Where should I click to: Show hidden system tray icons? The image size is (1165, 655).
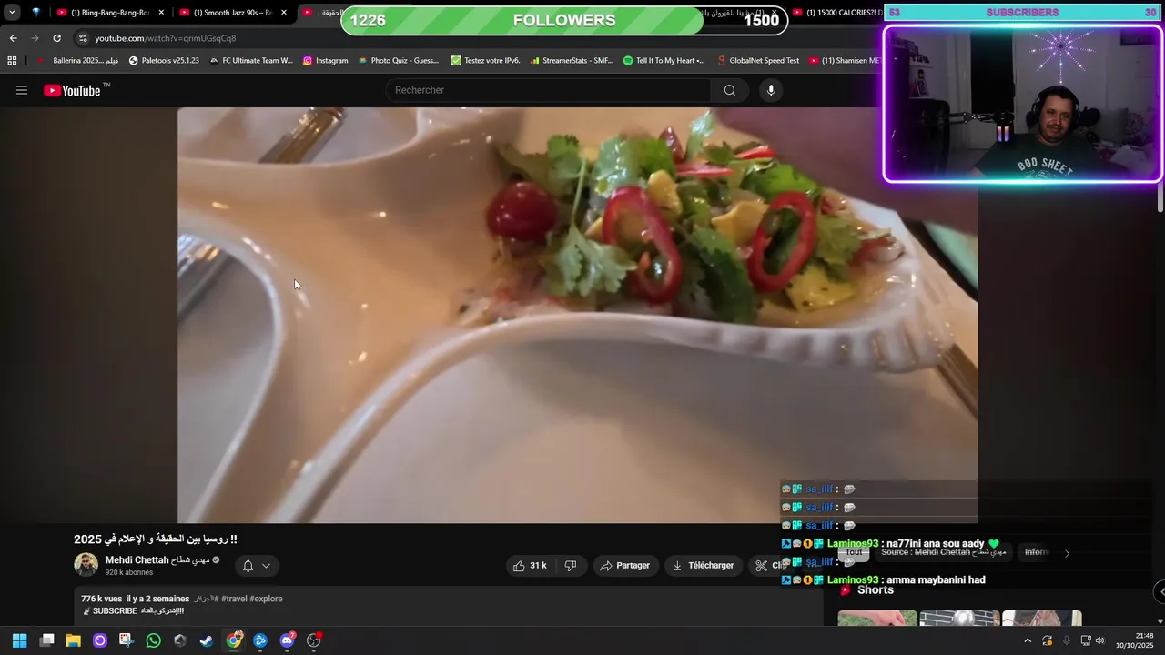1028,640
